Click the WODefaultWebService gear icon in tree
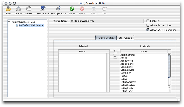The image size is (184, 107). click(17, 25)
